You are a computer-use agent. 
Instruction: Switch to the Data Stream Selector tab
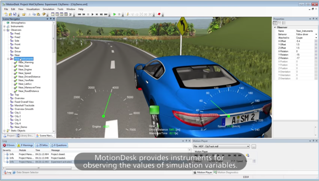26,172
